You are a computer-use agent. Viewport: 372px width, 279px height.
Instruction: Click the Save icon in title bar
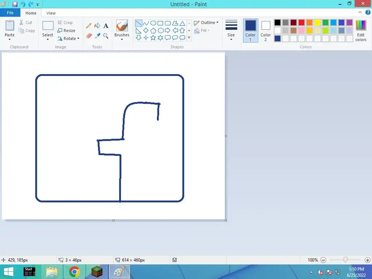click(15, 4)
